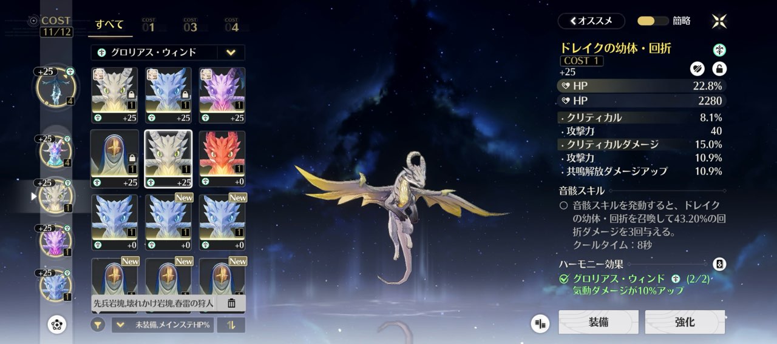
Task: Expand the グロリアス・ウィンド set dropdown
Action: 231,53
